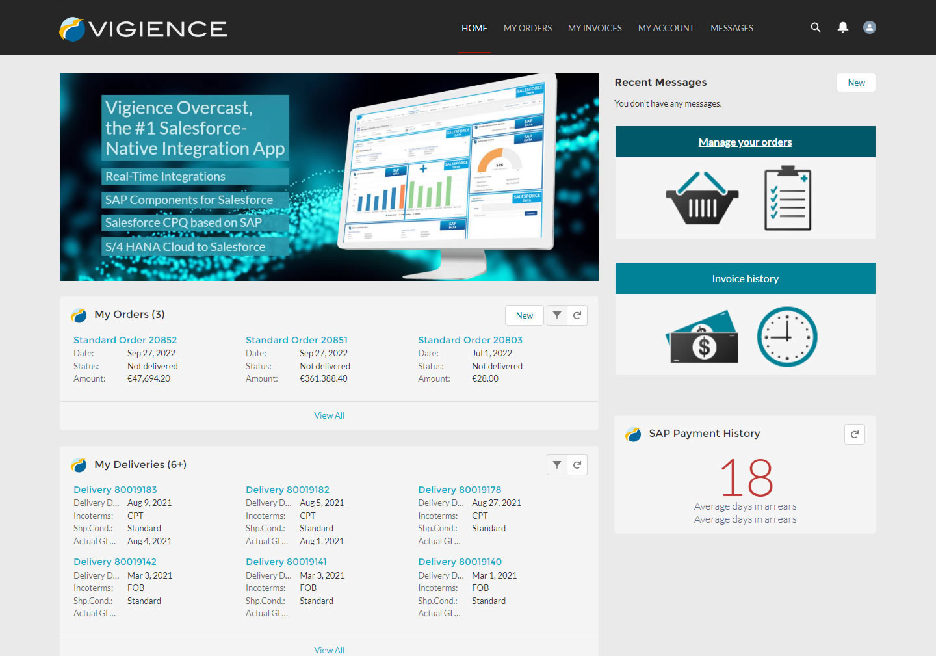Open the search magnifier icon
Viewport: 936px width, 656px height.
(x=816, y=27)
